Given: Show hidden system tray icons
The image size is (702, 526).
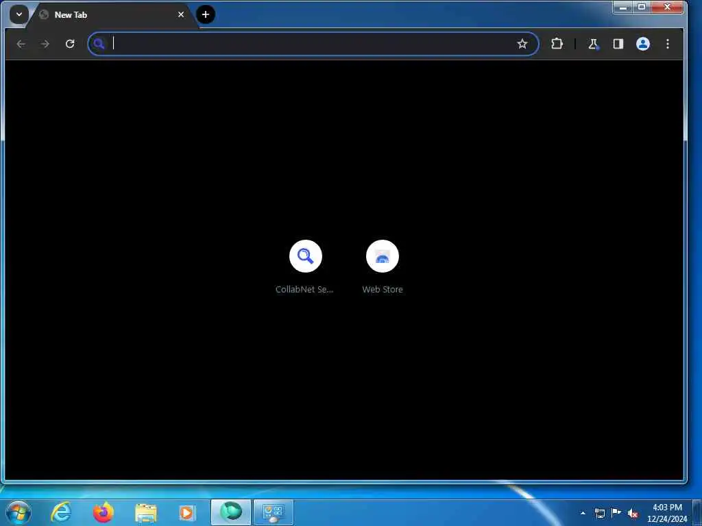Looking at the screenshot, I should click(583, 513).
